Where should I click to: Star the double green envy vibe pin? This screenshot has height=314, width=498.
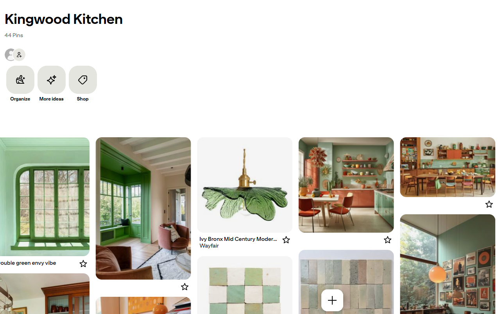[83, 264]
